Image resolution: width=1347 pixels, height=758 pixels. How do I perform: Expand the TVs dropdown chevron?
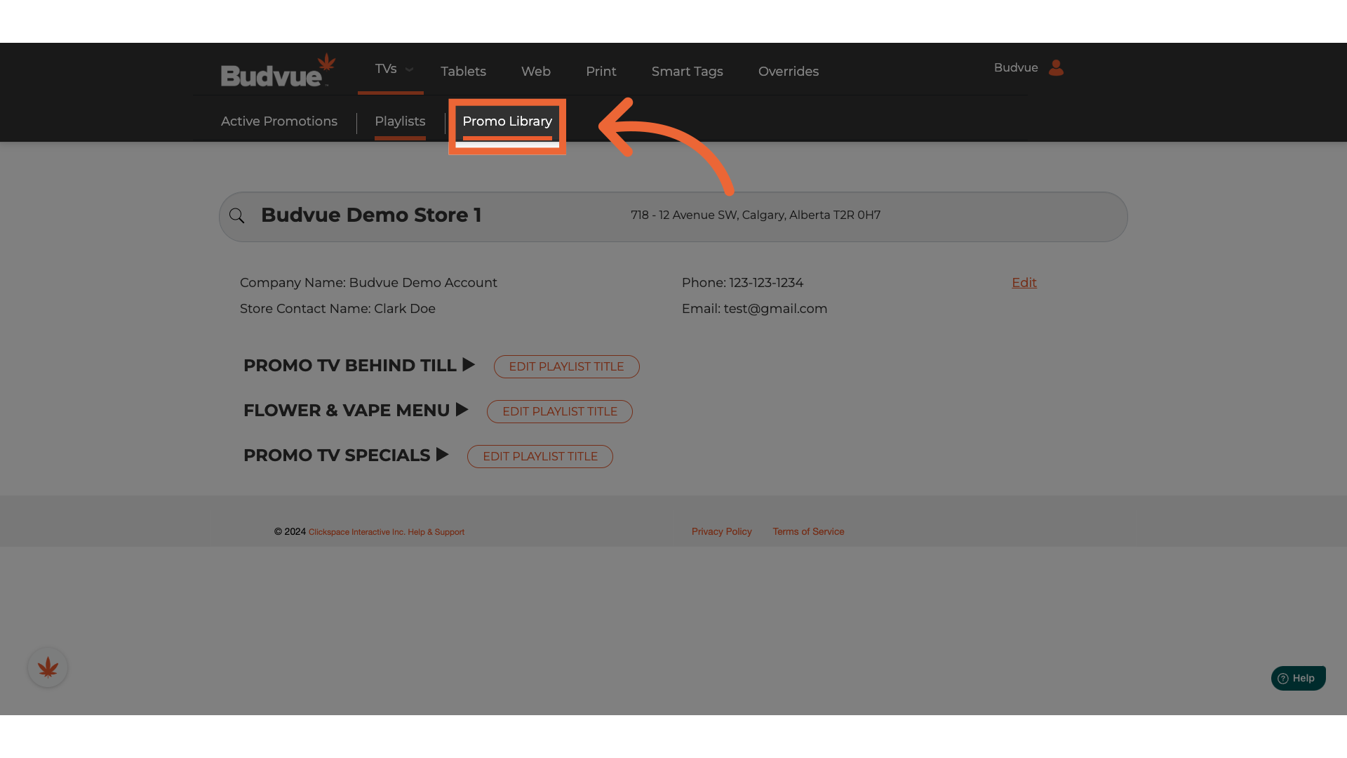[x=409, y=69]
